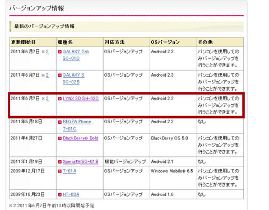269x210 pixels.
Task: Click red arrow icon beside Xperia SO-01B
Action: [x=60, y=162]
